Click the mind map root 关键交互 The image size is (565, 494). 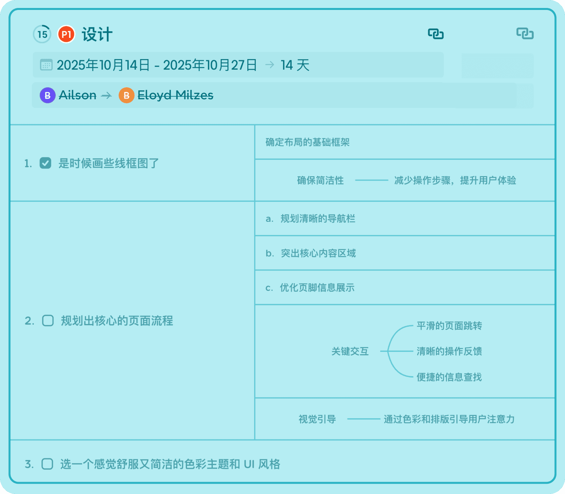click(350, 351)
